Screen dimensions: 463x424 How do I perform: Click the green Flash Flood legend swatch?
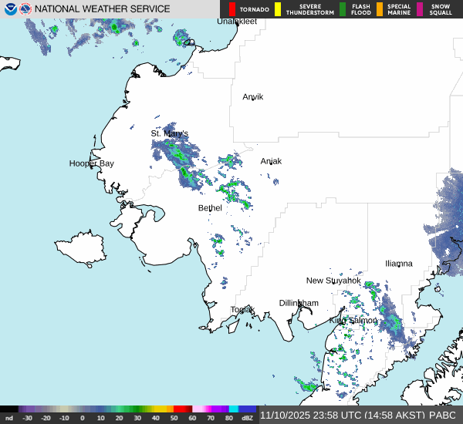coord(343,9)
